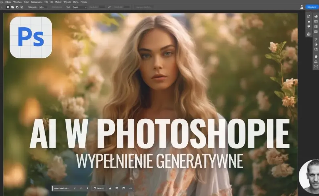This screenshot has height=196, width=319.
Task: Open the Tekst menu
Action: point(26,2)
